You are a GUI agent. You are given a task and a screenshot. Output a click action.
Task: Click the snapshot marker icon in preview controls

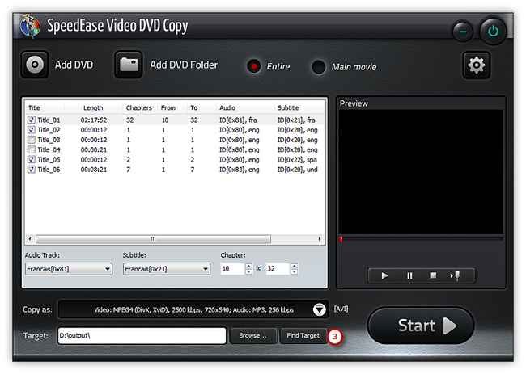coord(456,276)
